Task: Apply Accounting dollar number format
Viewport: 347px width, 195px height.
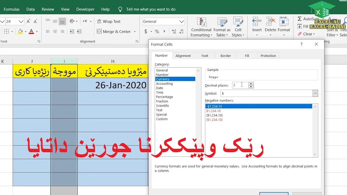Action: point(146,31)
